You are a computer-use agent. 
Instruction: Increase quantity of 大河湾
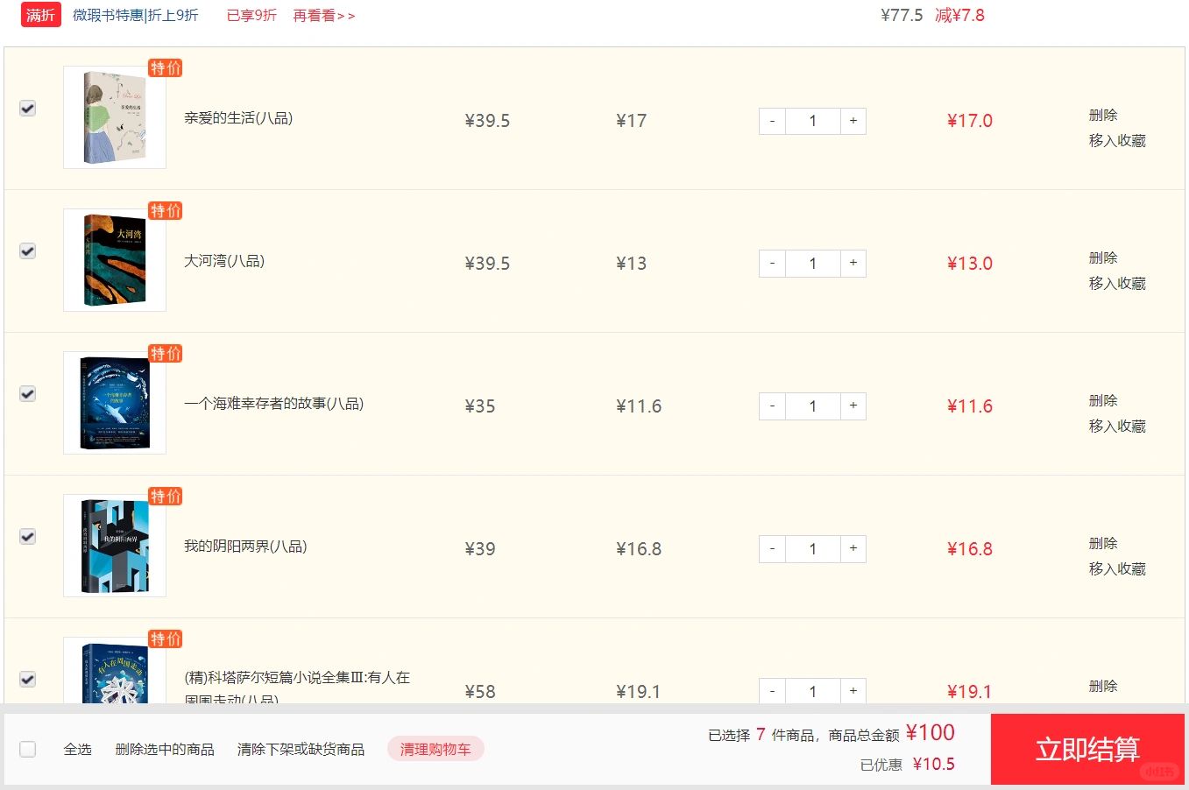tap(853, 264)
